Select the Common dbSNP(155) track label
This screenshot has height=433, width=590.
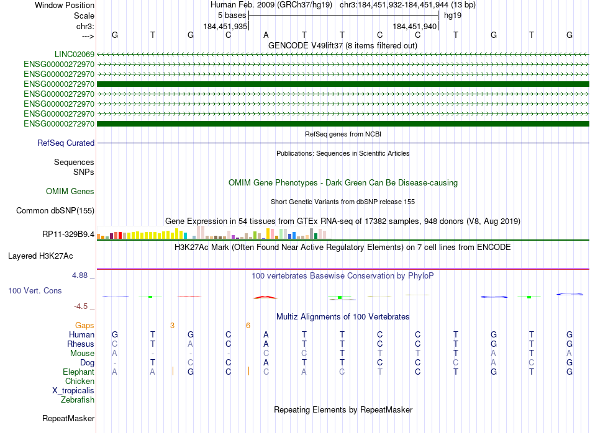coord(55,210)
